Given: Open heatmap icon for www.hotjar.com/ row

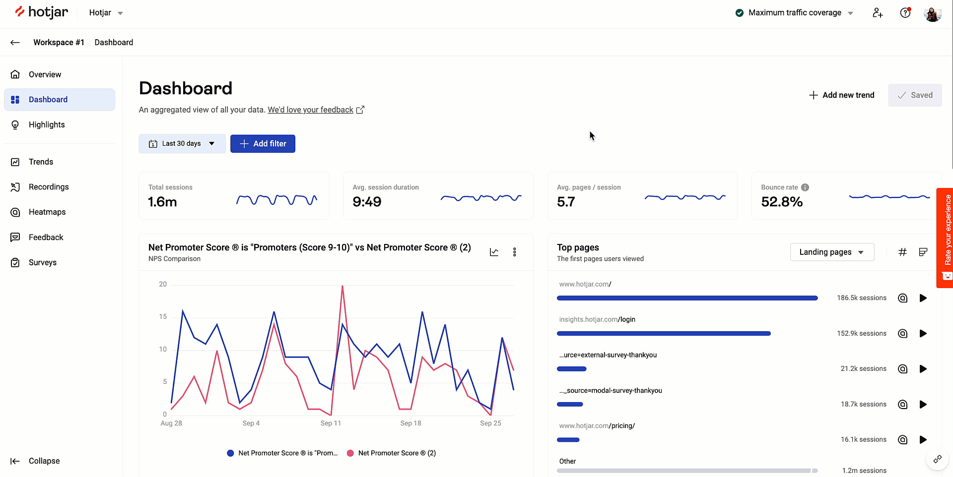Looking at the screenshot, I should pos(903,298).
